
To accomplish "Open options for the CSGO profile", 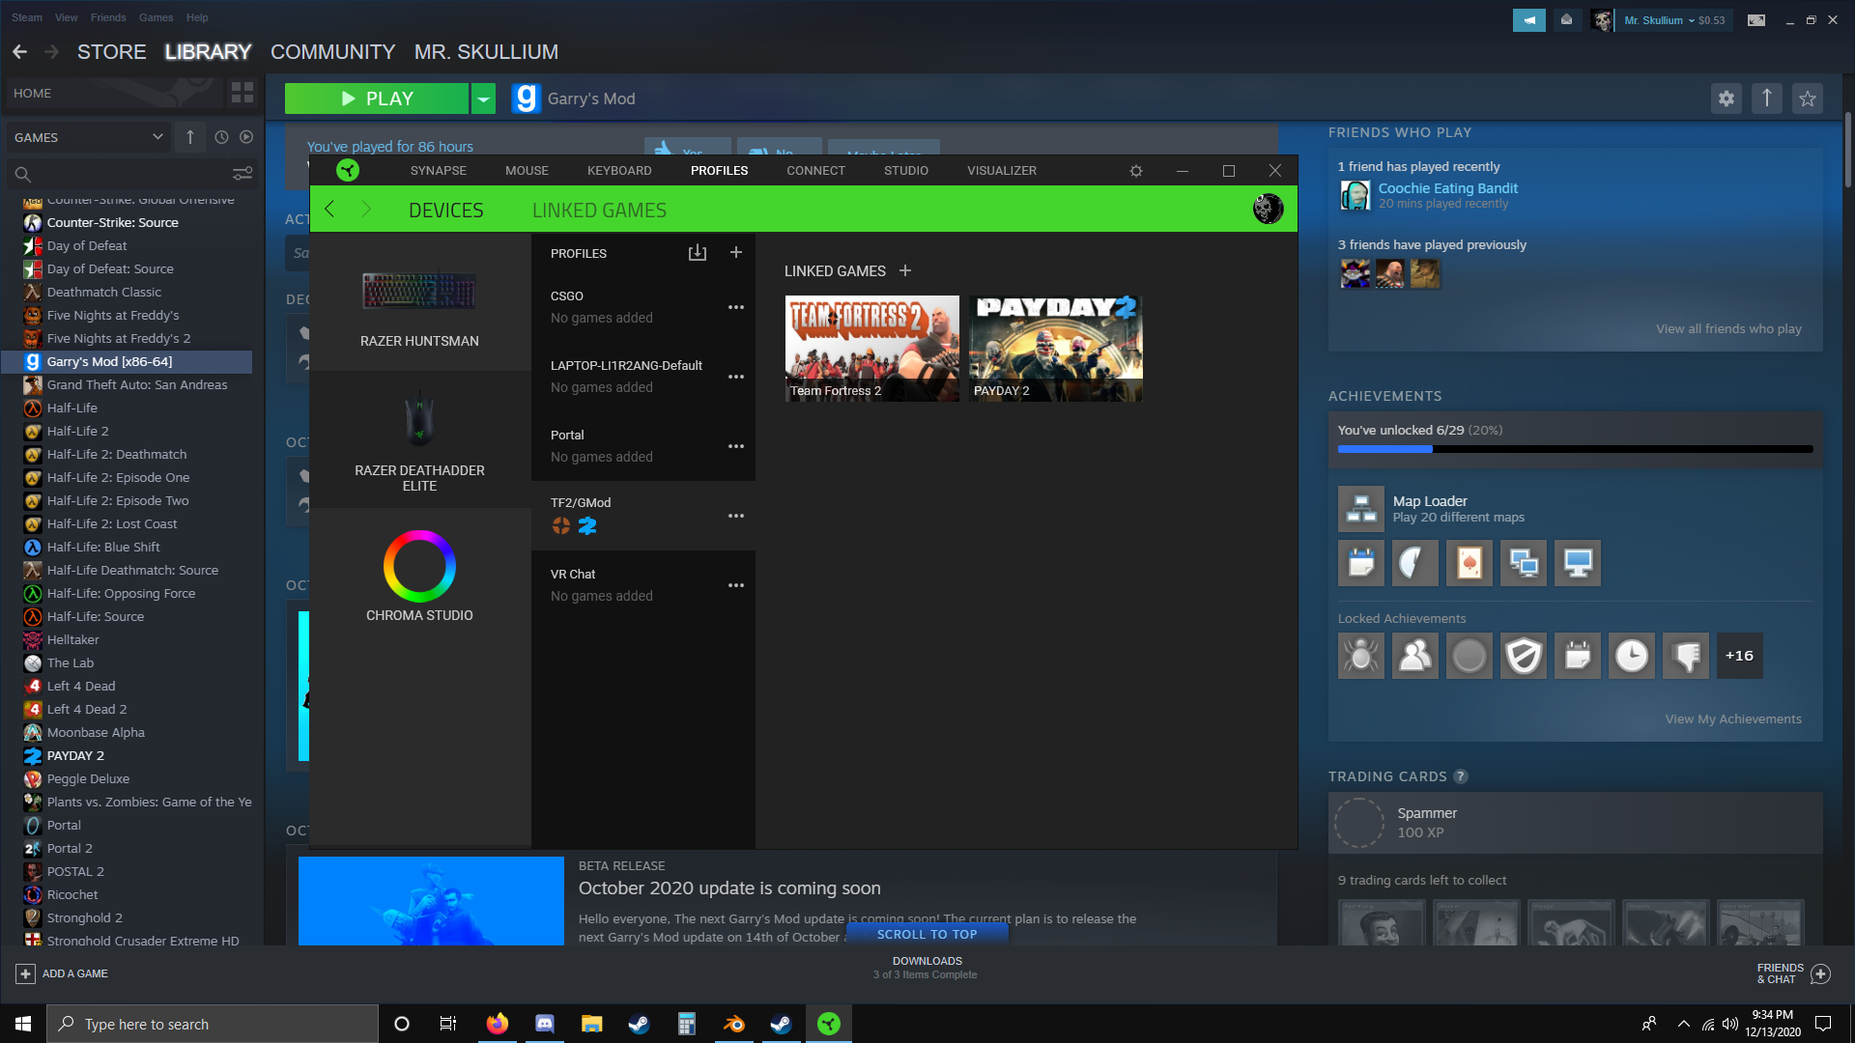I will [736, 307].
